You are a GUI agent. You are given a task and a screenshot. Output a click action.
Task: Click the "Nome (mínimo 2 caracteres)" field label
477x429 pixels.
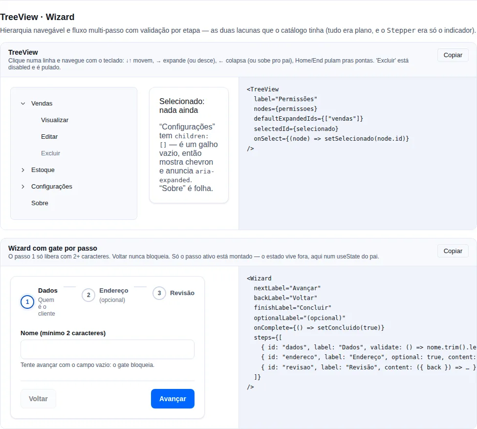tap(63, 333)
